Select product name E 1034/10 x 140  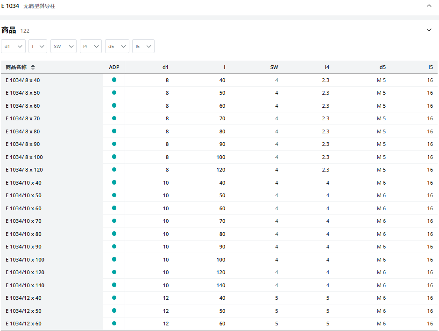[25, 285]
